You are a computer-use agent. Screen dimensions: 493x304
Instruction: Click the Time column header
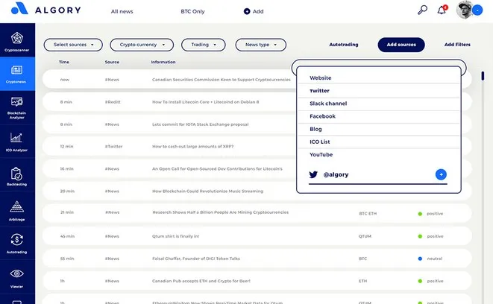(64, 62)
